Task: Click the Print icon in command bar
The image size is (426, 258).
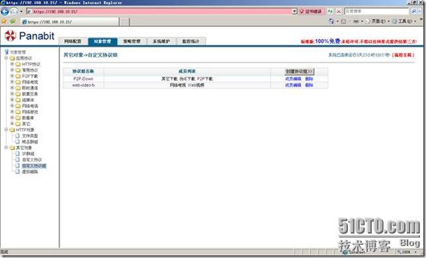Action: (356, 21)
